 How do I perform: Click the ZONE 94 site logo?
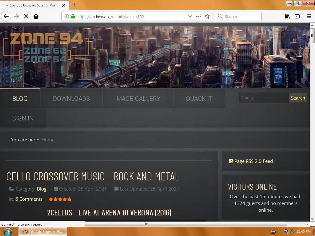click(x=46, y=38)
